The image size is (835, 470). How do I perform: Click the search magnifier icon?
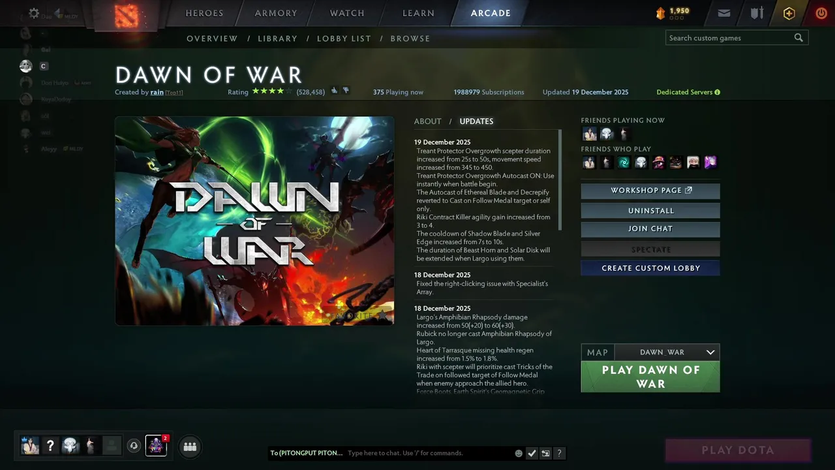tap(798, 38)
